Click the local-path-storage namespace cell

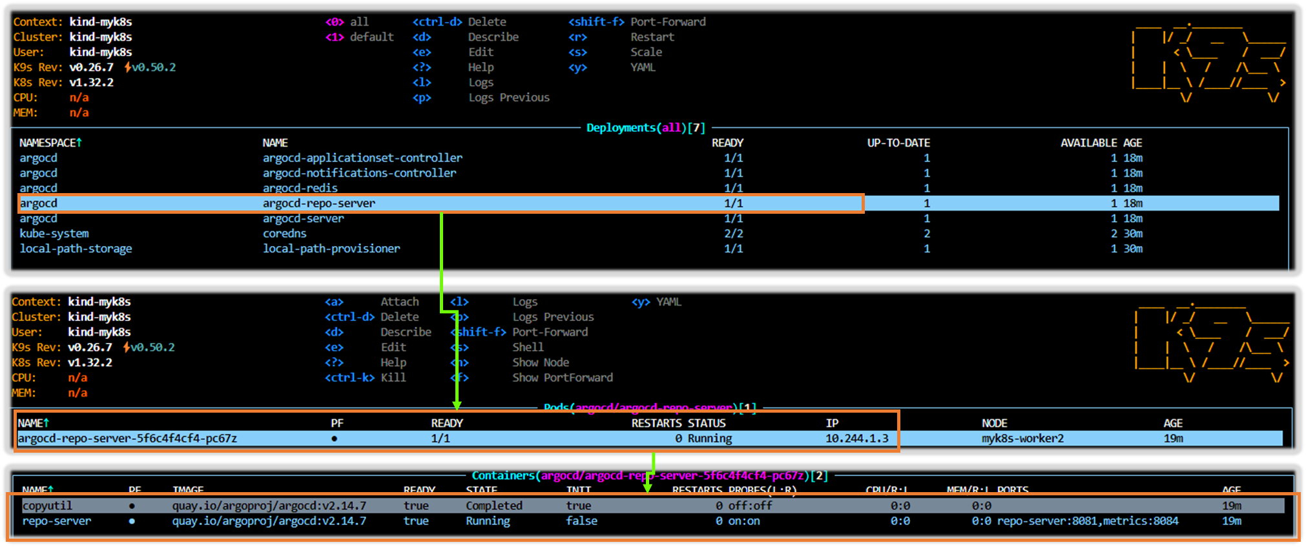point(76,249)
